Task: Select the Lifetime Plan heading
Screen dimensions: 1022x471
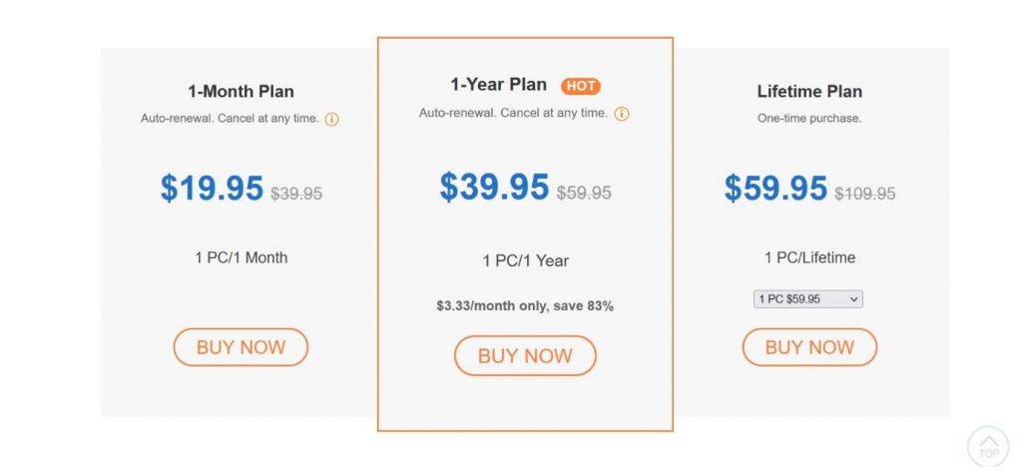Action: [809, 91]
